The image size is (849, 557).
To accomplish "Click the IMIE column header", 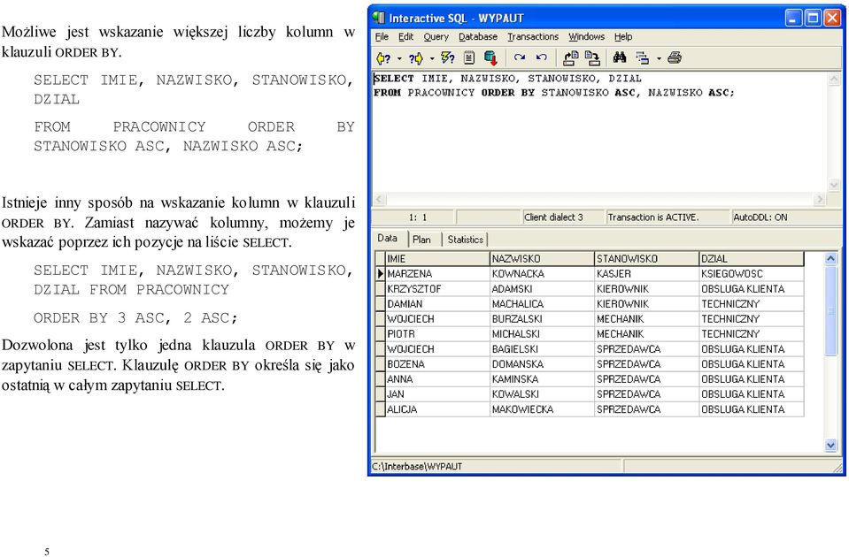I will [437, 259].
